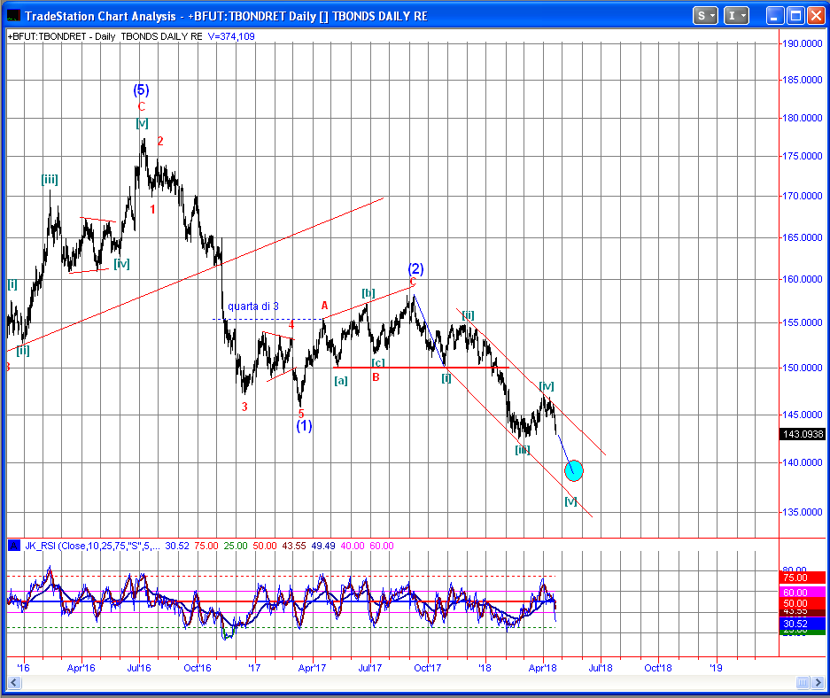Viewport: 830px width, 698px height.
Task: Open the S dropdown in title bar
Action: tap(705, 16)
